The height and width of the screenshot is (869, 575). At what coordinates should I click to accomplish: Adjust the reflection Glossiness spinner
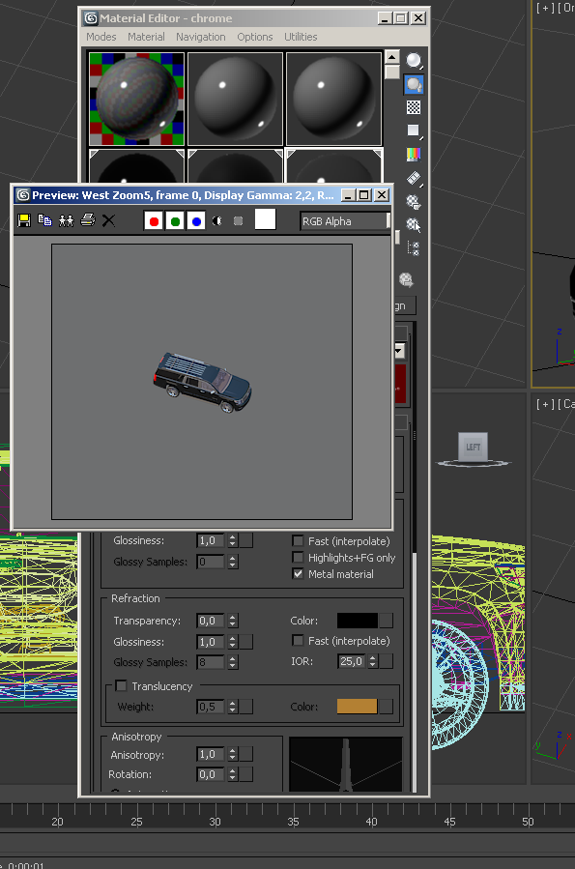233,540
